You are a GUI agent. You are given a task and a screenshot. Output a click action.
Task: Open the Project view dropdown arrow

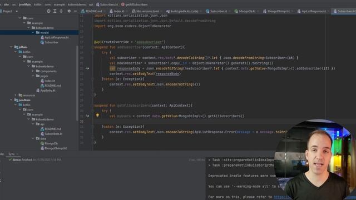point(17,11)
